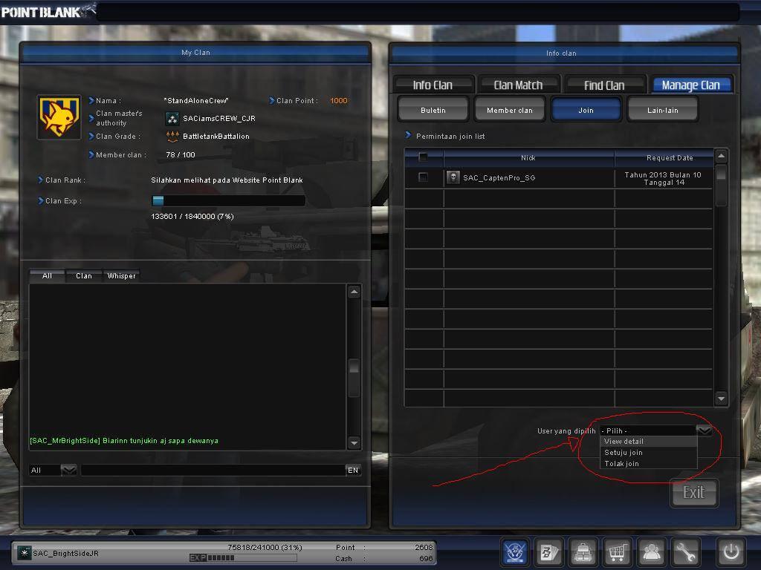Click the chat scrollbar down arrow
This screenshot has height=570, width=761.
pyautogui.click(x=354, y=443)
